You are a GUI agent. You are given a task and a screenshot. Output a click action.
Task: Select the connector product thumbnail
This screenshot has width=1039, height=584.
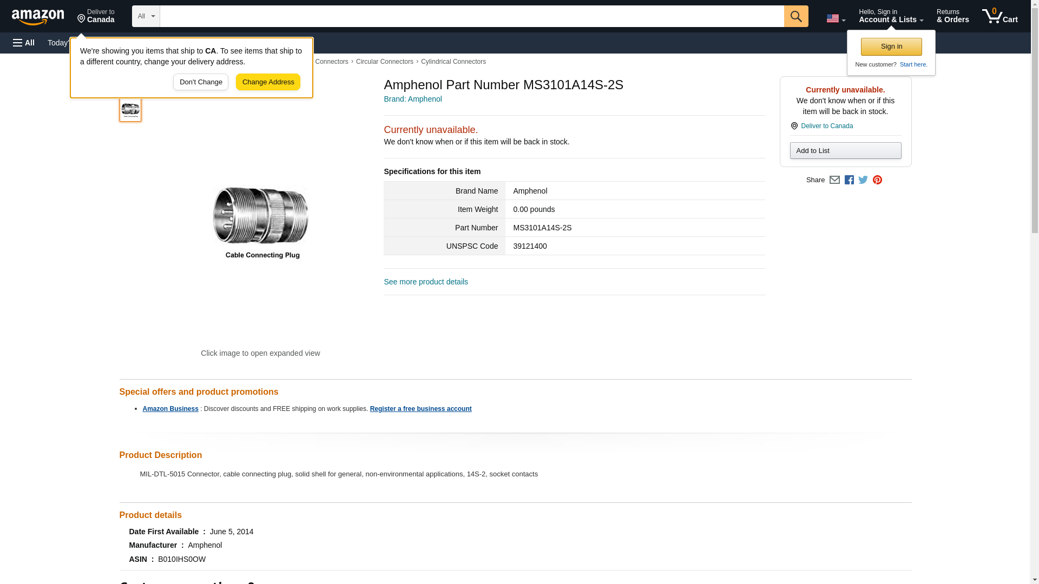pyautogui.click(x=130, y=110)
